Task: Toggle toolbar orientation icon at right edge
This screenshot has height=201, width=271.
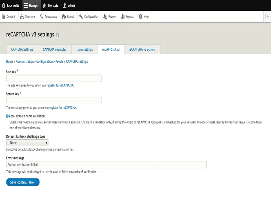Action: (x=267, y=17)
